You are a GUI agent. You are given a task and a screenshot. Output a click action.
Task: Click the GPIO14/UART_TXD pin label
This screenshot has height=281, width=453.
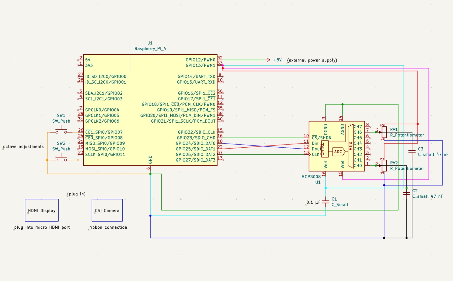point(197,77)
